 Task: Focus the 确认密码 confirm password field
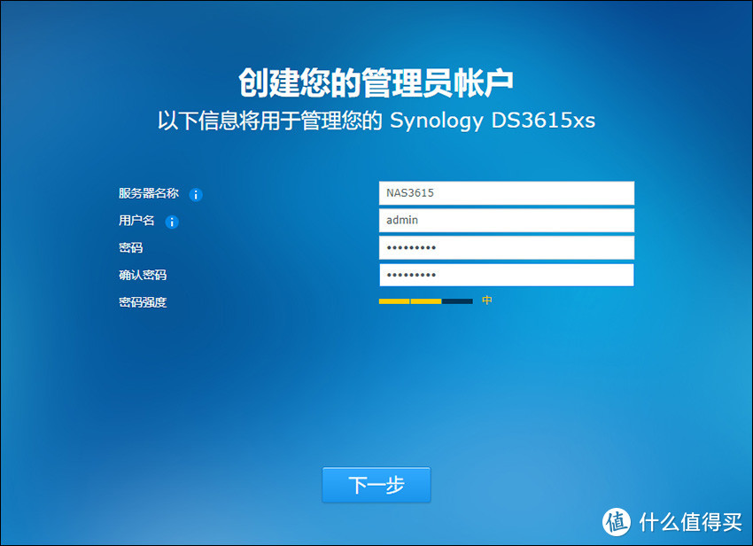coord(506,276)
